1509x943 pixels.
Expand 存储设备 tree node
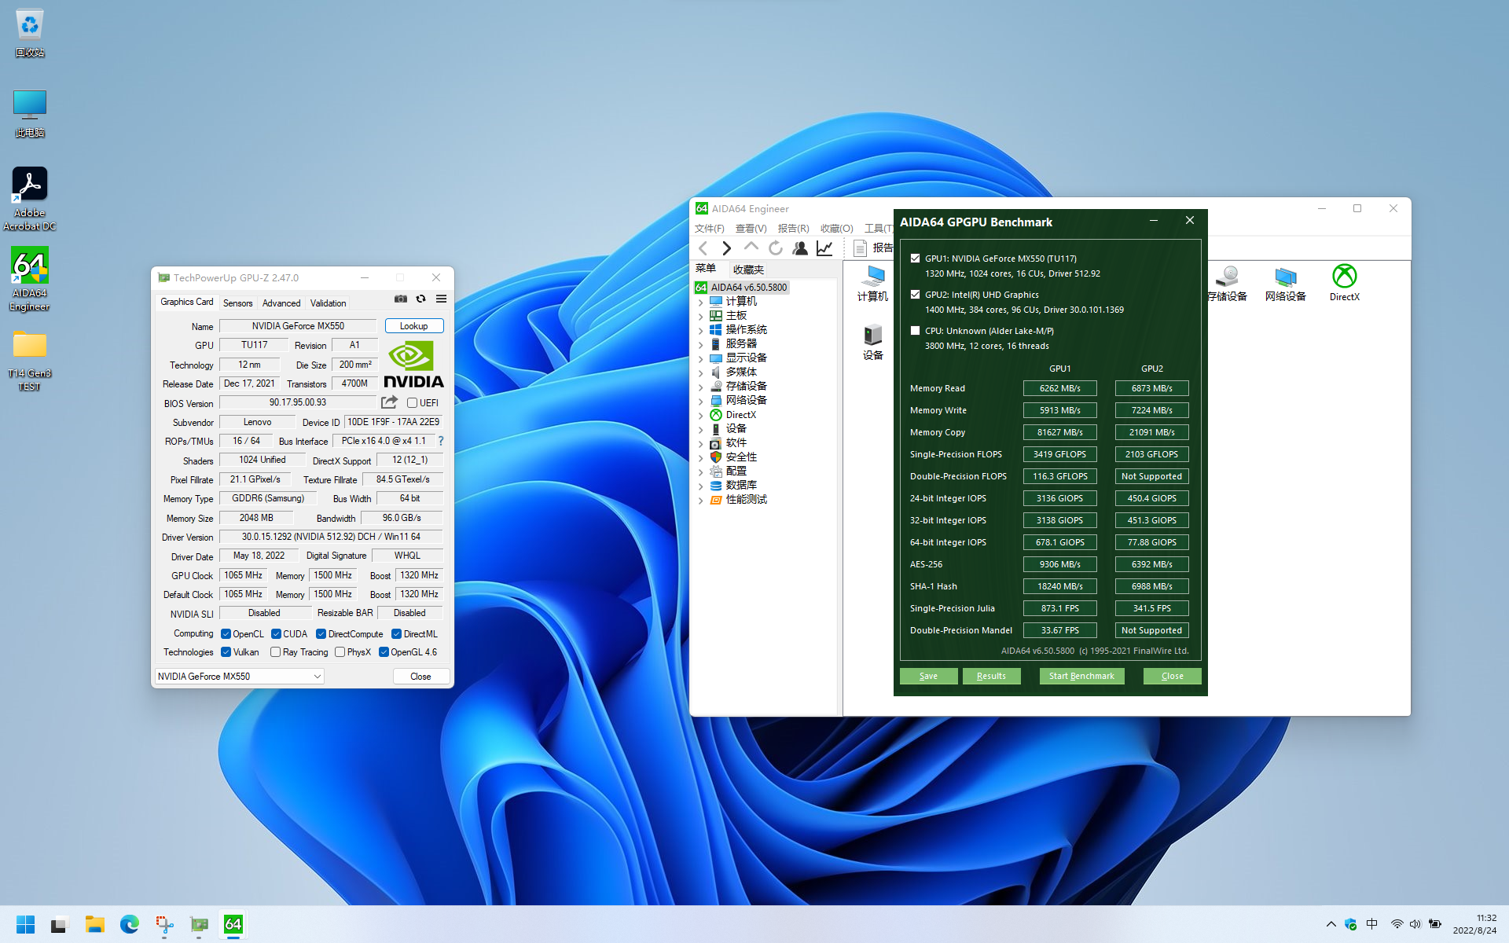[701, 387]
